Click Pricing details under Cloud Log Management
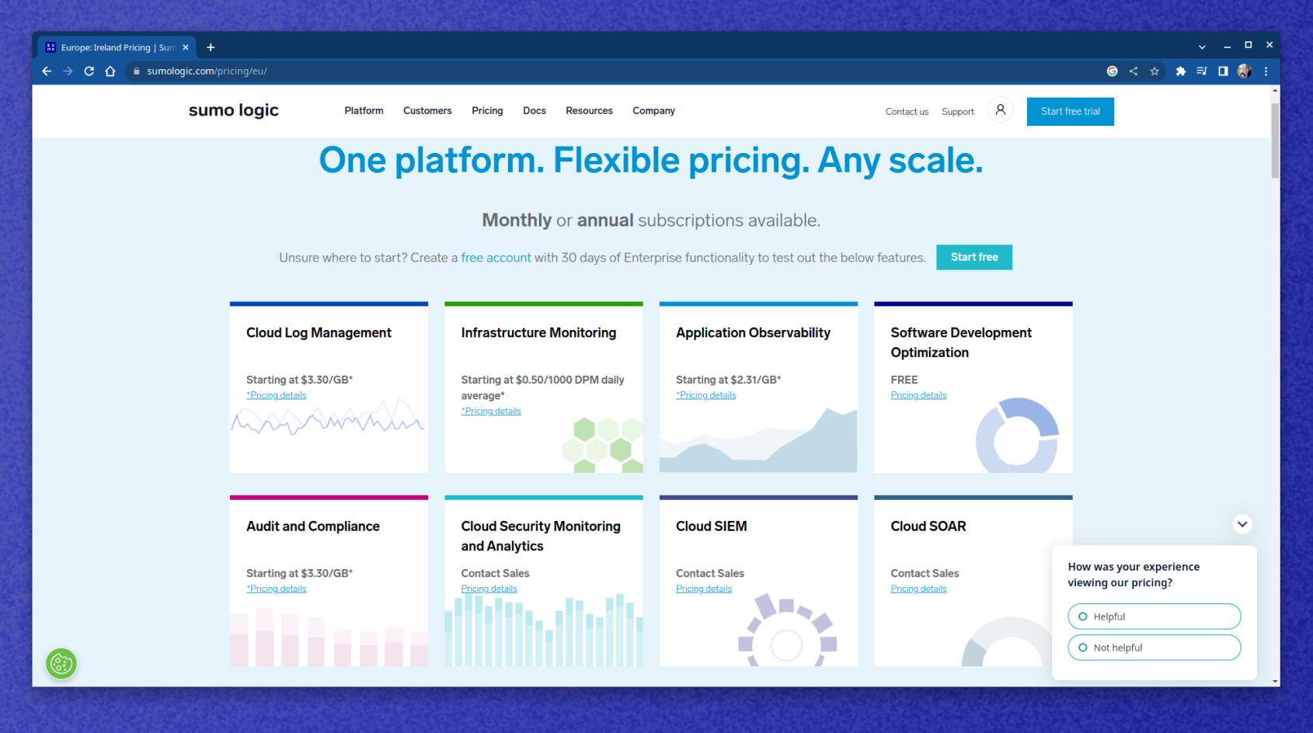 click(x=277, y=394)
